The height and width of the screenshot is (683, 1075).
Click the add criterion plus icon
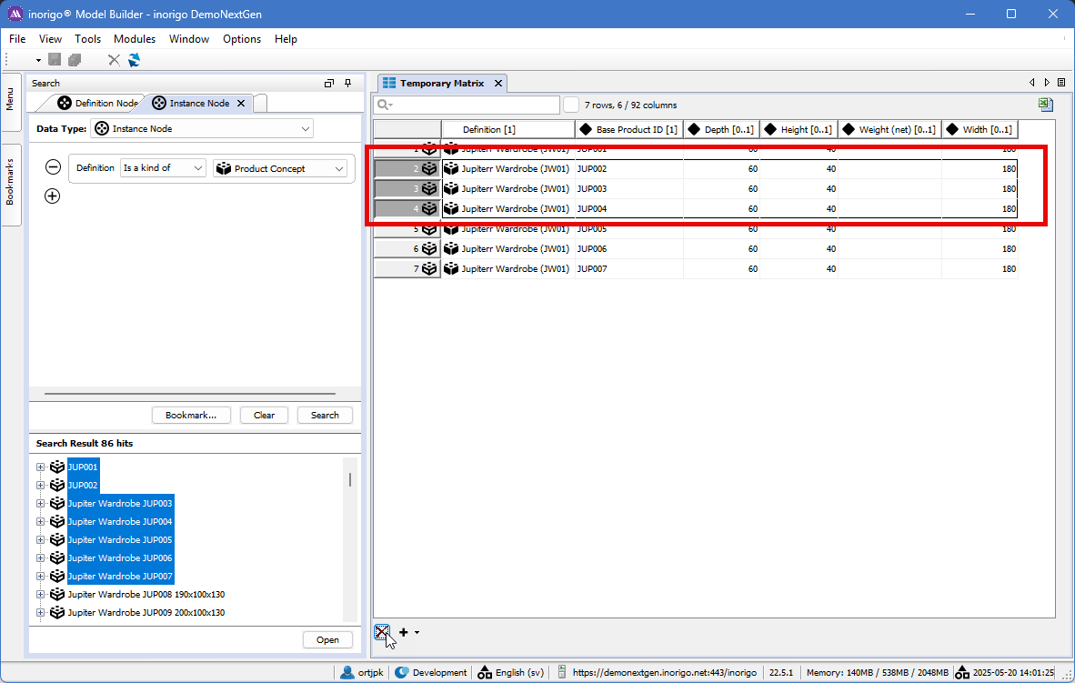tap(53, 196)
